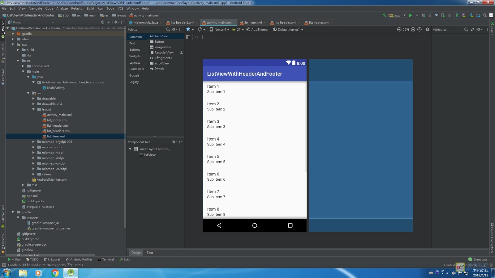
Task: Click AppTheme in the design toolbar
Action: point(259,30)
